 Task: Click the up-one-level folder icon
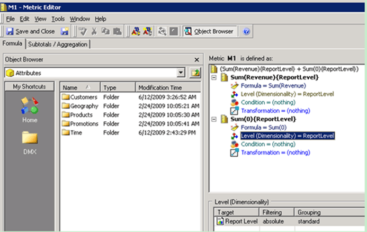tap(195, 73)
